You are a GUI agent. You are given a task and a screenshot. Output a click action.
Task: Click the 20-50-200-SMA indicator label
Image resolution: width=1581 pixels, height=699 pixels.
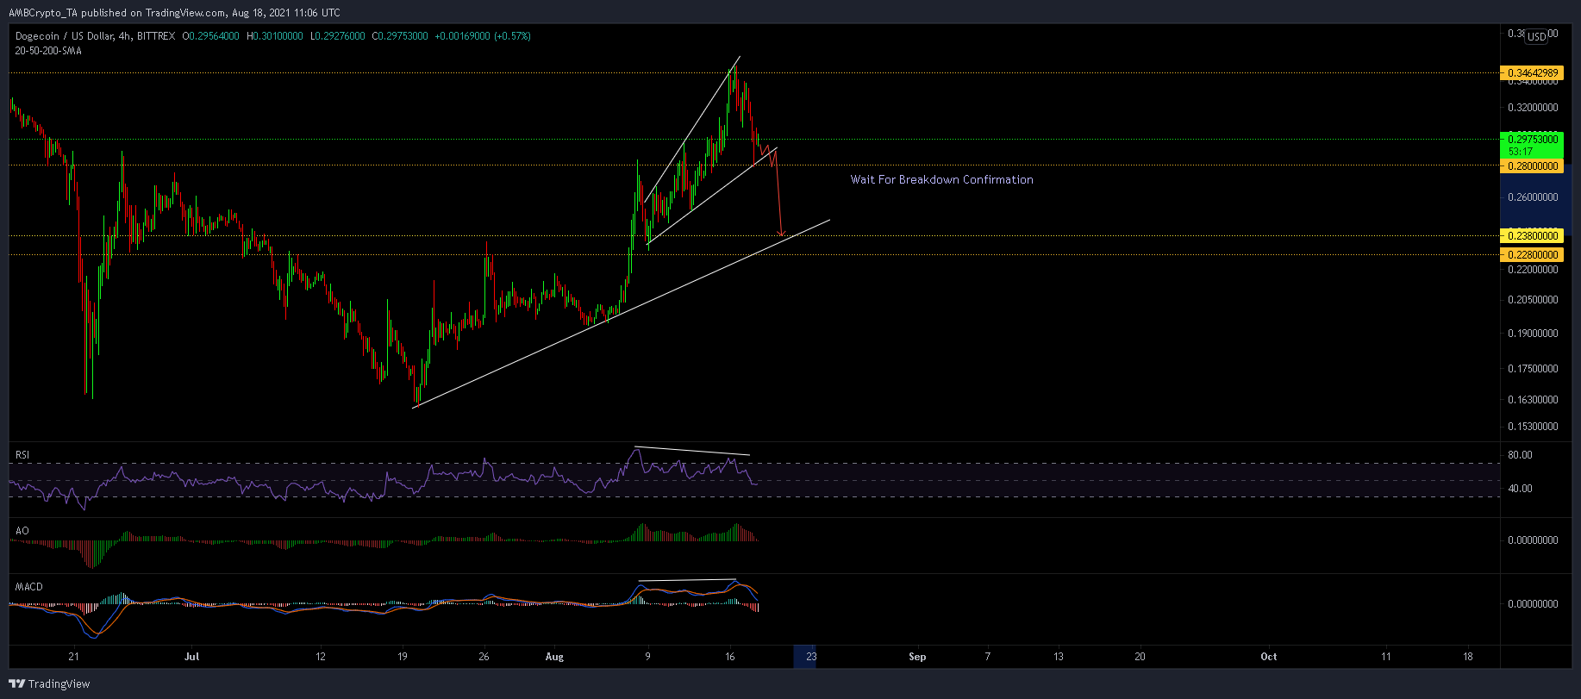(48, 51)
